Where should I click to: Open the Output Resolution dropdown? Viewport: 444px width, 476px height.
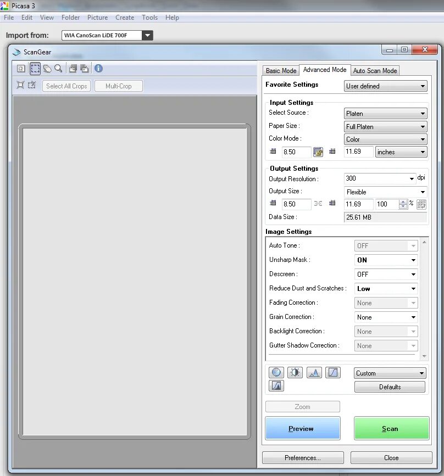tap(380, 178)
